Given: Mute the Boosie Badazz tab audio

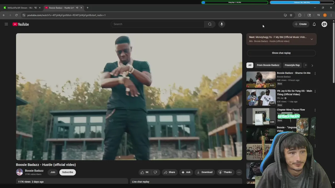Looking at the screenshot, I should coord(77,8).
